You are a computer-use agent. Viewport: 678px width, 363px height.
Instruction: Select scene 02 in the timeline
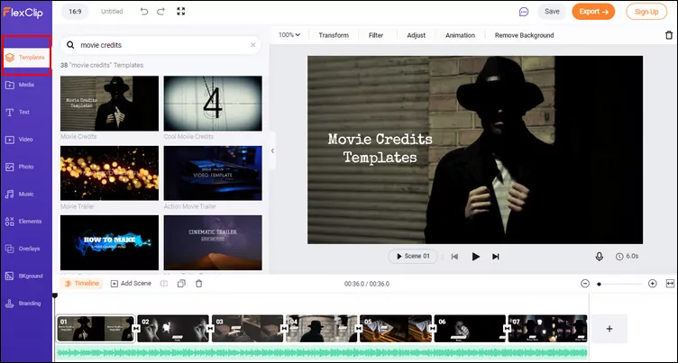click(173, 329)
